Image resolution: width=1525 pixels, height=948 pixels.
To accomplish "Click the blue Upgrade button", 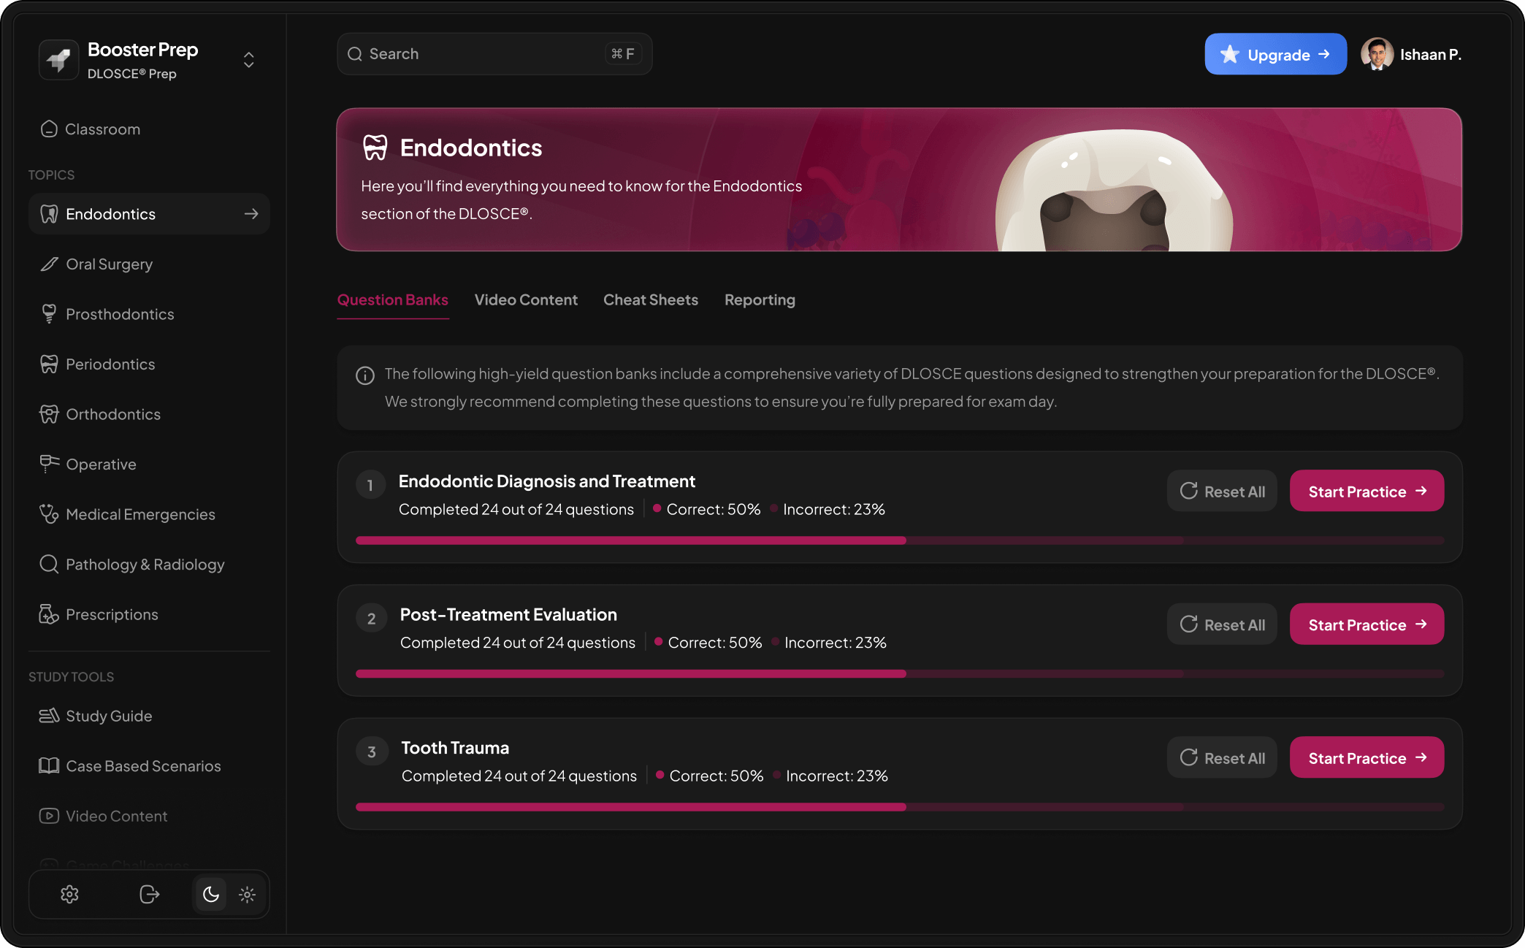I will coord(1275,55).
